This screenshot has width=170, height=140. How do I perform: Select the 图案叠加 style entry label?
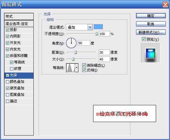(17, 95)
